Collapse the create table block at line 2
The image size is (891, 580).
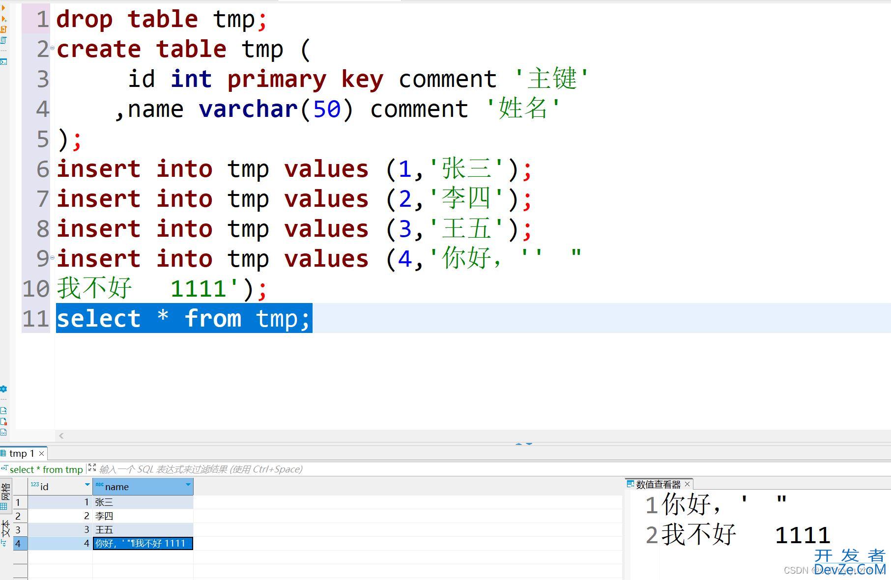[52, 48]
